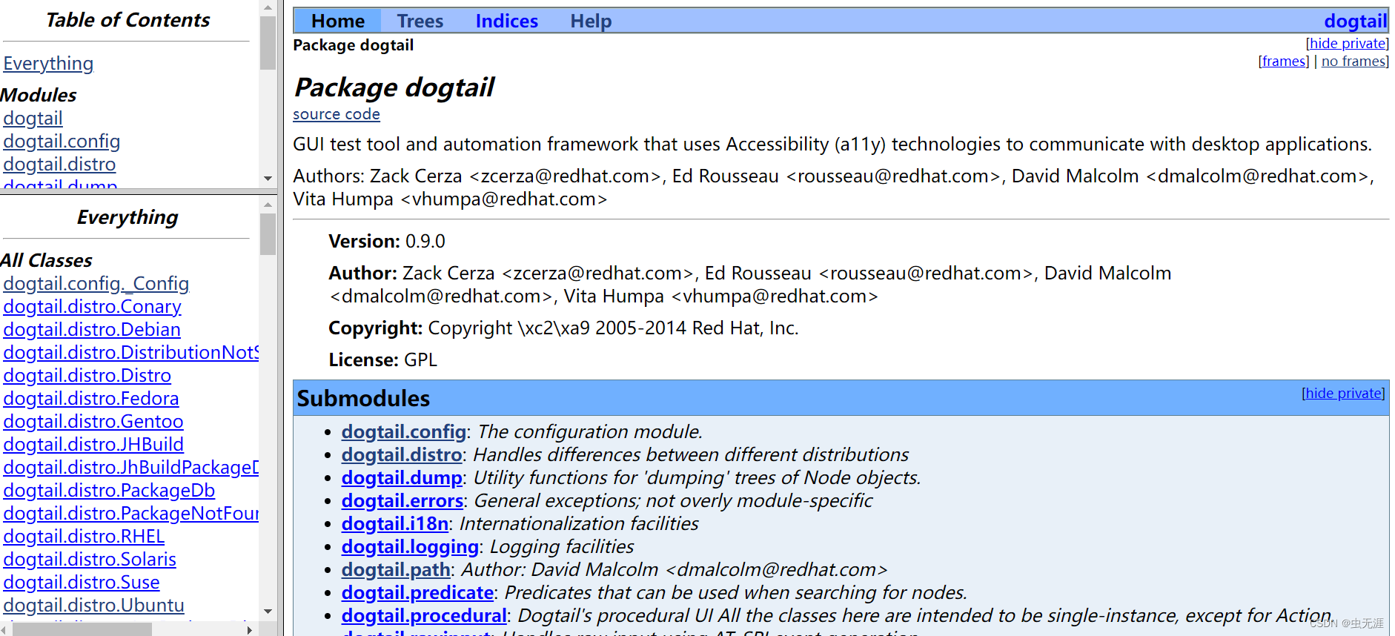Open dogtail module in Modules list

[33, 119]
